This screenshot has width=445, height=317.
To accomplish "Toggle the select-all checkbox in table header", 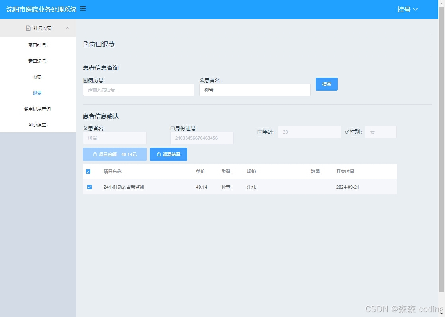I will pyautogui.click(x=89, y=171).
